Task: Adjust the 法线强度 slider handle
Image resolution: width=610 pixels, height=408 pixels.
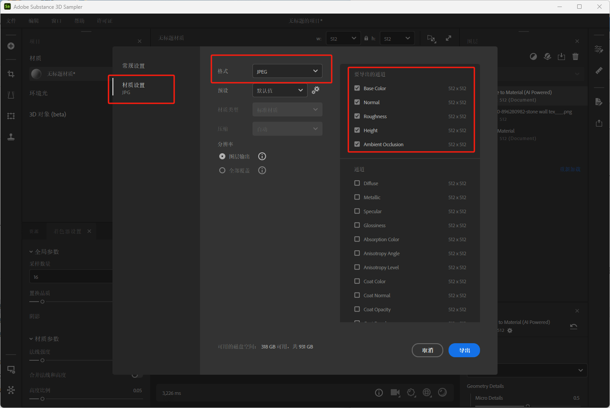Action: [x=42, y=360]
